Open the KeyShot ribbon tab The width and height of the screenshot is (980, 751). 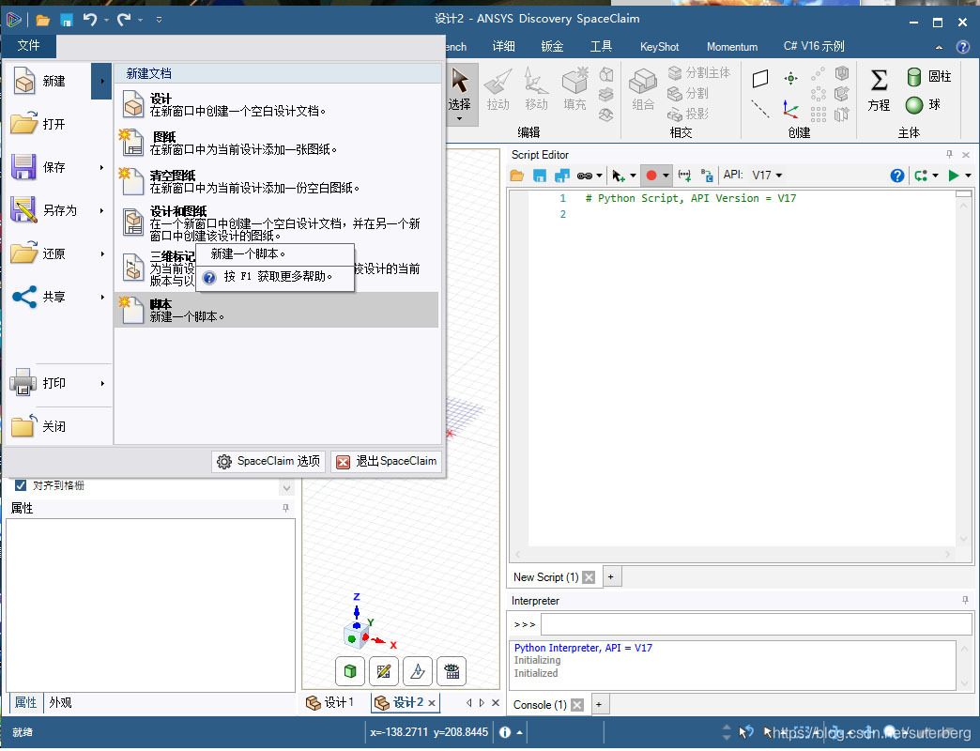[x=659, y=47]
